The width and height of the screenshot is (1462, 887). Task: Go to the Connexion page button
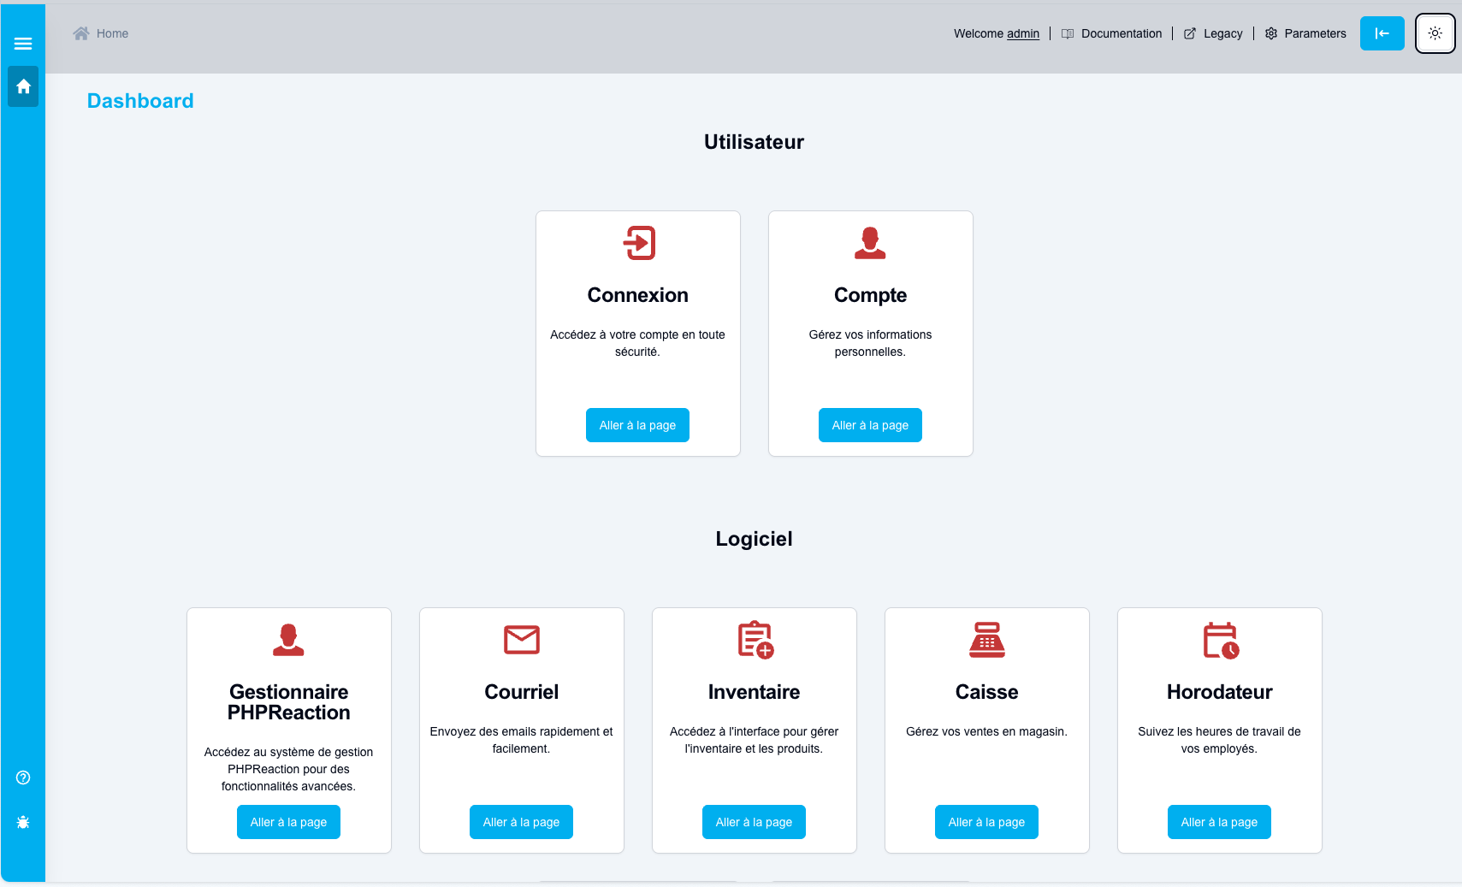point(637,425)
